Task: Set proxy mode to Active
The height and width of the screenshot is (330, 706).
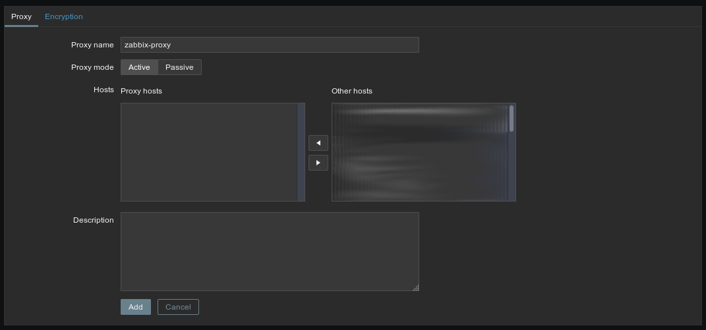Action: (139, 67)
